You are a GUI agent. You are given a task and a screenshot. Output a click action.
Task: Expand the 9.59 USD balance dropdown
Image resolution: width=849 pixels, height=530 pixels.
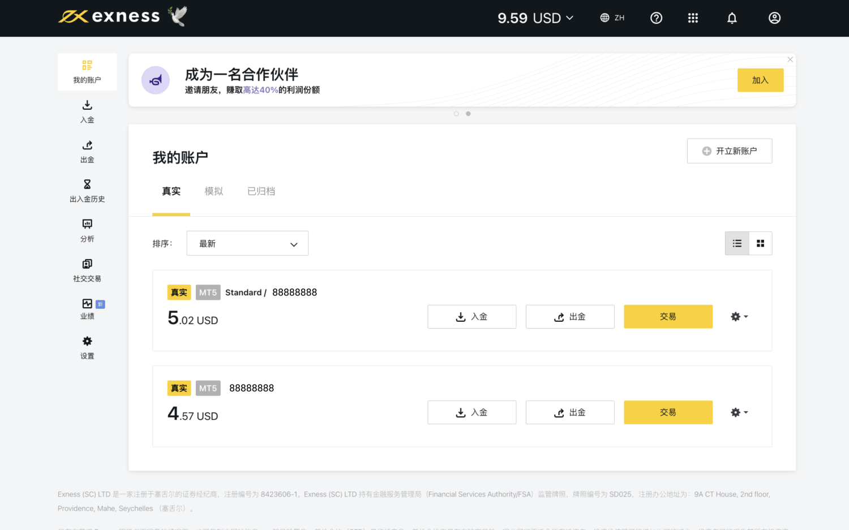[x=535, y=18]
